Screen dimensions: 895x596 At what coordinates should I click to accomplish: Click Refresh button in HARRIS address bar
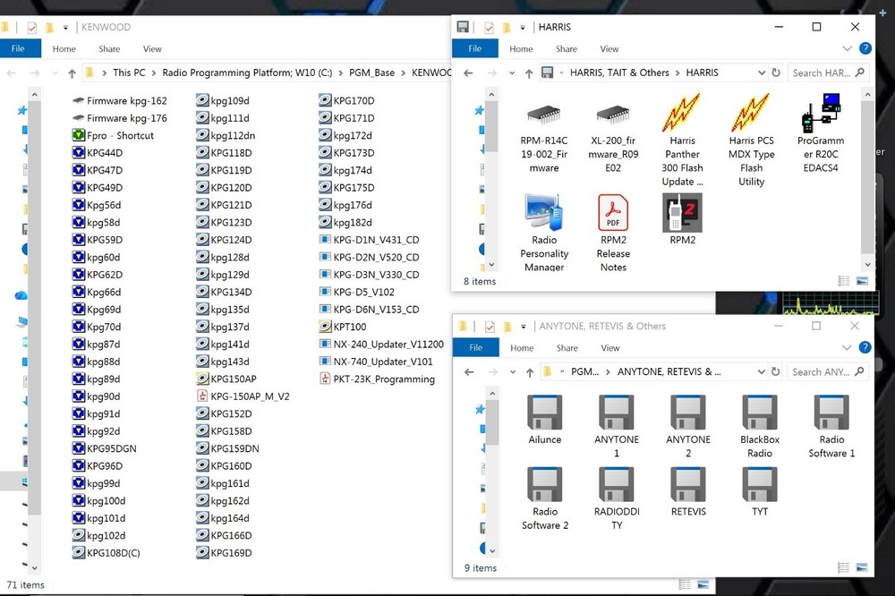point(776,73)
